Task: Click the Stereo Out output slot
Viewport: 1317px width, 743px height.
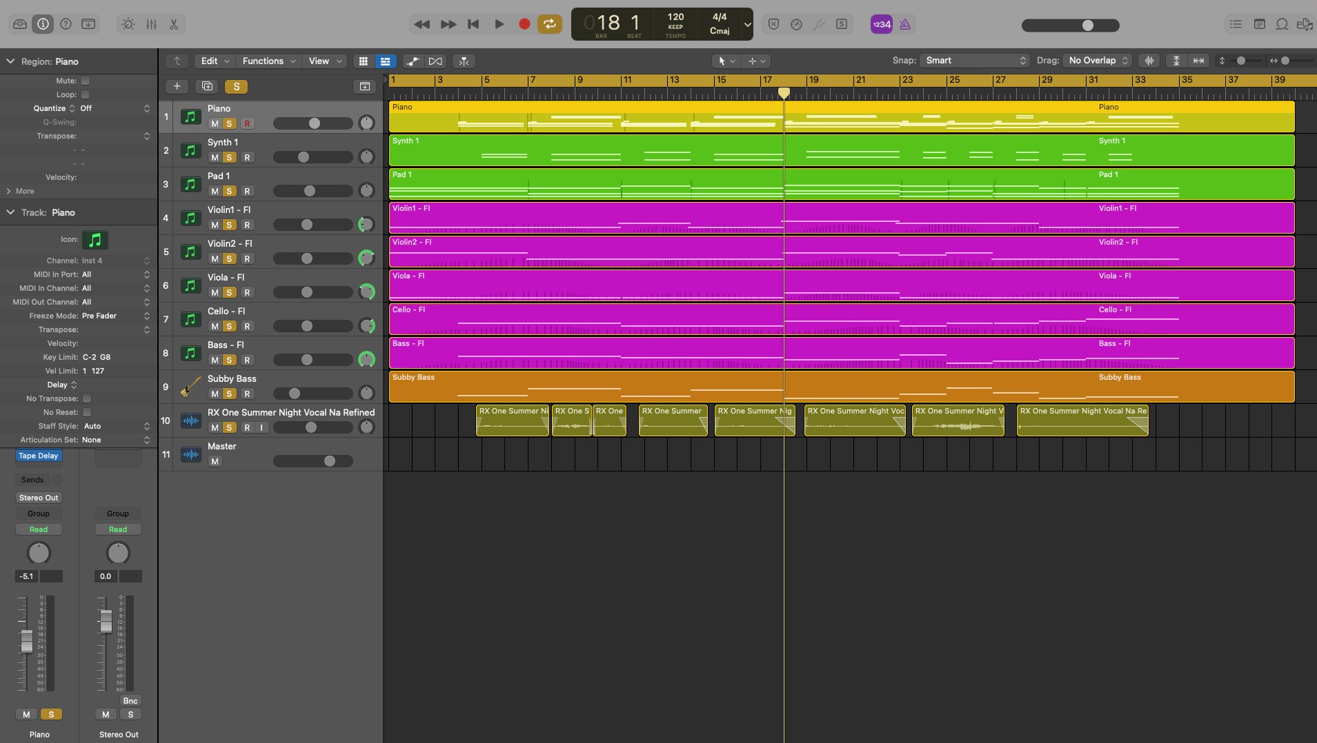Action: [39, 498]
